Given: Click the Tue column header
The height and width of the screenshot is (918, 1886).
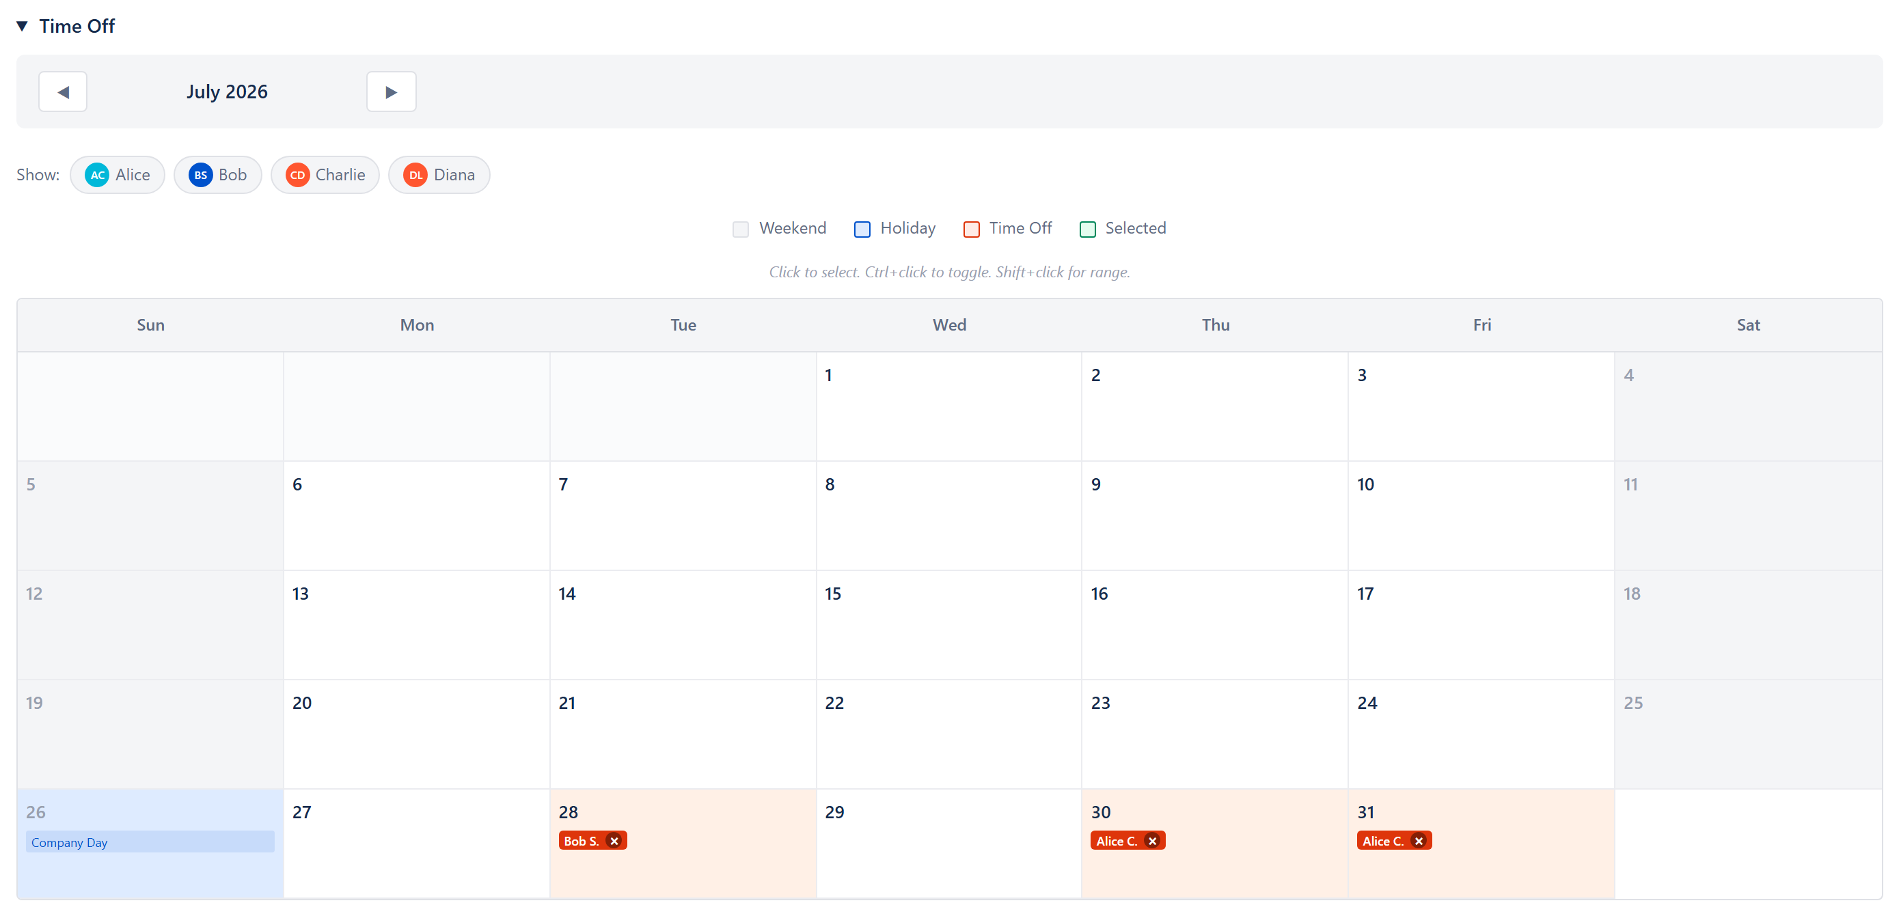Looking at the screenshot, I should pos(683,325).
